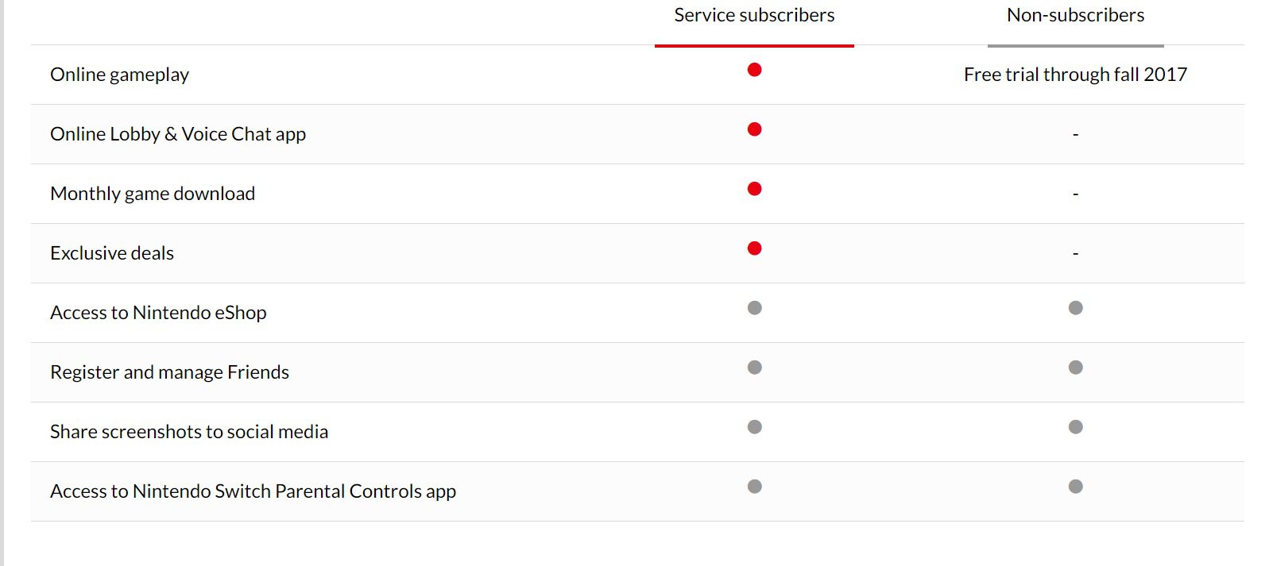Click red dot for Online gameplay subscribers
The width and height of the screenshot is (1269, 566).
[755, 70]
